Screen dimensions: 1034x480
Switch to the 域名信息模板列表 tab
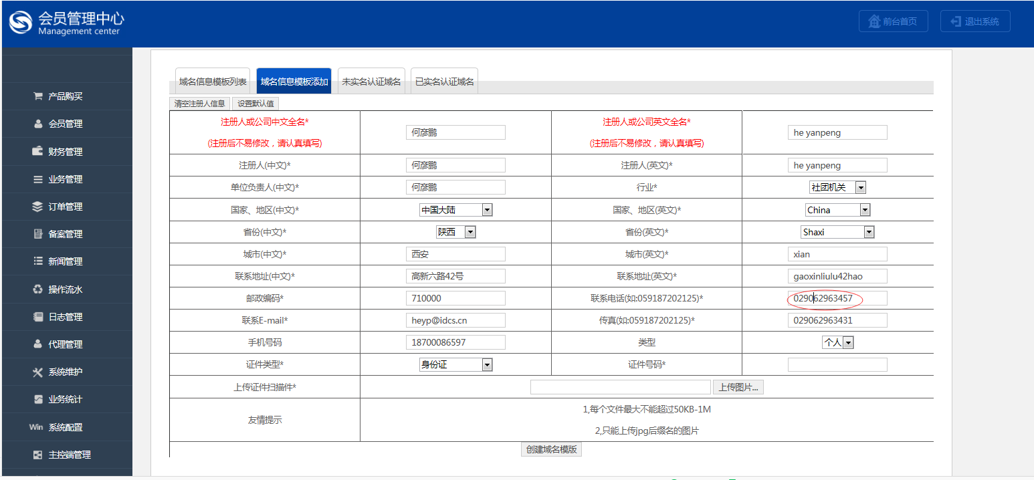coord(212,80)
